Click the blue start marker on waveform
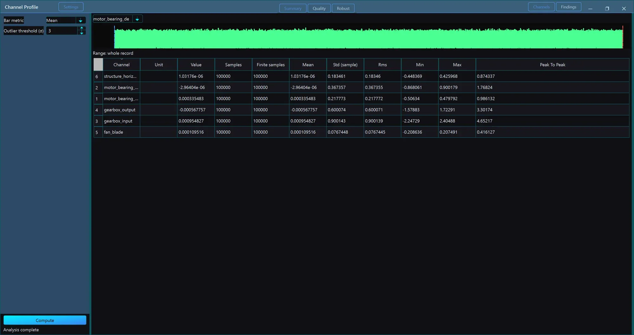The image size is (634, 335). click(114, 37)
